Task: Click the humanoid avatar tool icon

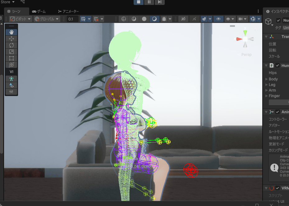Action: pyautogui.click(x=11, y=79)
